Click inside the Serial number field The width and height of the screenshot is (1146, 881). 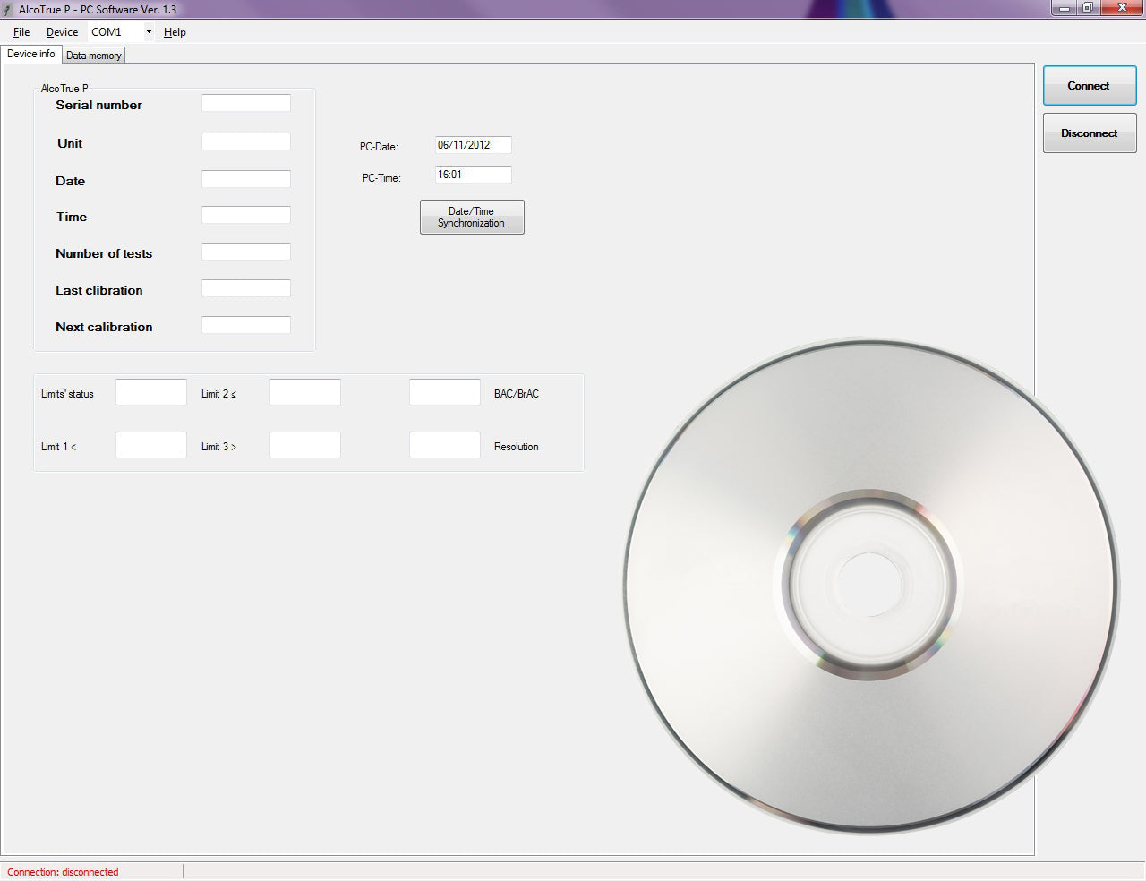pos(246,102)
